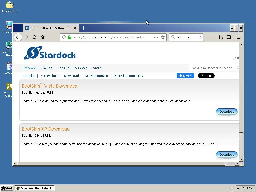Viewport: 256px width, 192px height.
Task: Open My Documents on the desktop
Action: point(9,7)
